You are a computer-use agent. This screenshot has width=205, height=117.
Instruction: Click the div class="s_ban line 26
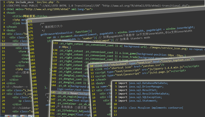point(19,90)
